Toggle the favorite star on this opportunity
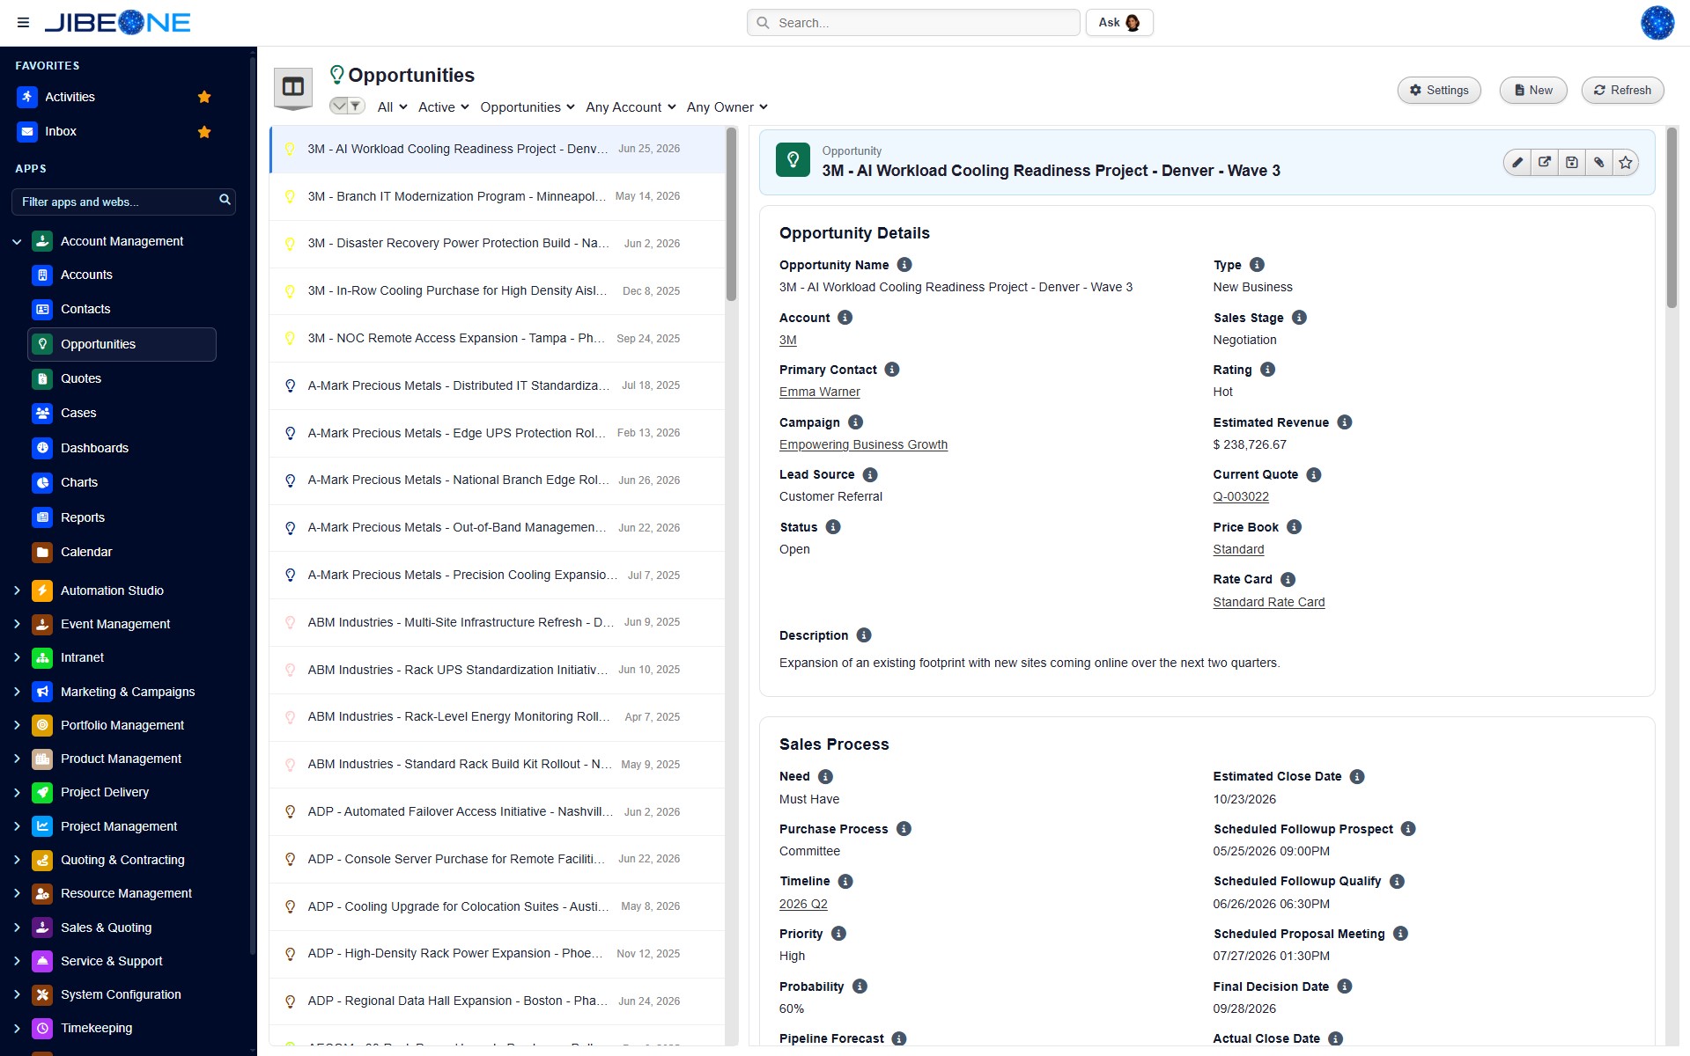 (1626, 163)
